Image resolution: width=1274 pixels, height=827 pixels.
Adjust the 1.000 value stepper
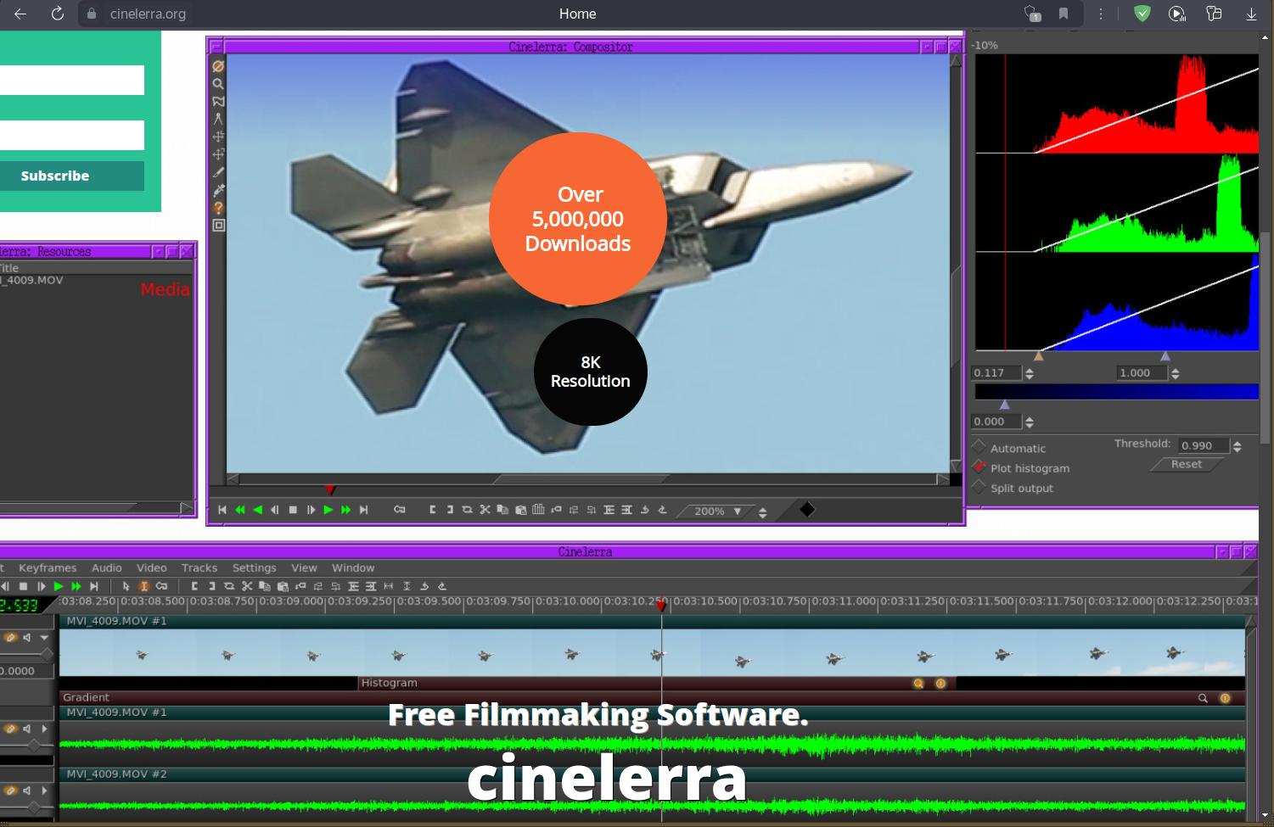(x=1175, y=373)
